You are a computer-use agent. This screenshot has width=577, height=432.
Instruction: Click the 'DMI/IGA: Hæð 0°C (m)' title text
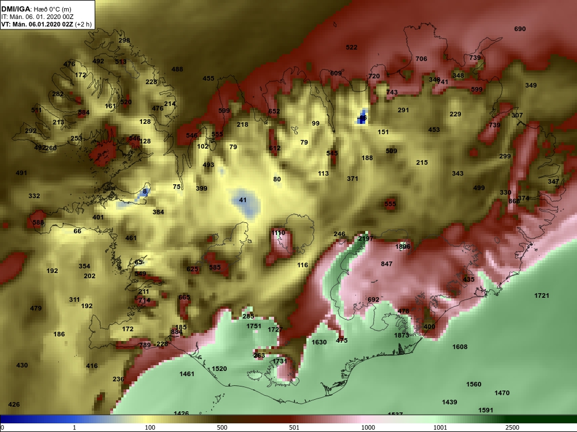click(36, 9)
